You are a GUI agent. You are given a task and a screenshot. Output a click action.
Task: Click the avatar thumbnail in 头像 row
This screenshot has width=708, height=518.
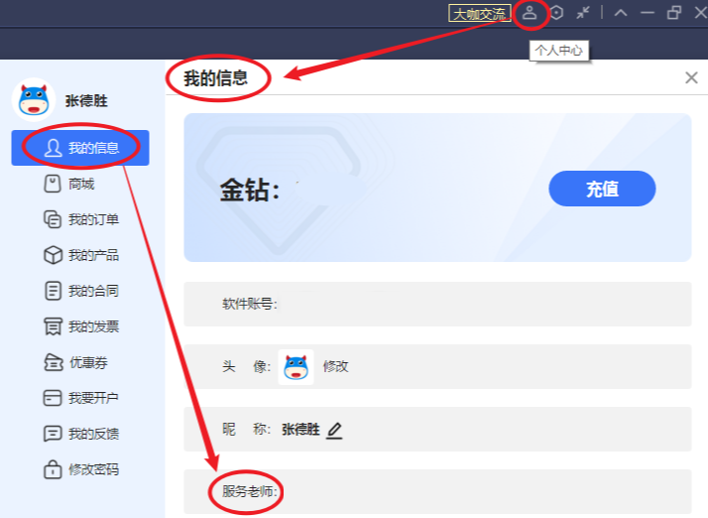click(295, 367)
